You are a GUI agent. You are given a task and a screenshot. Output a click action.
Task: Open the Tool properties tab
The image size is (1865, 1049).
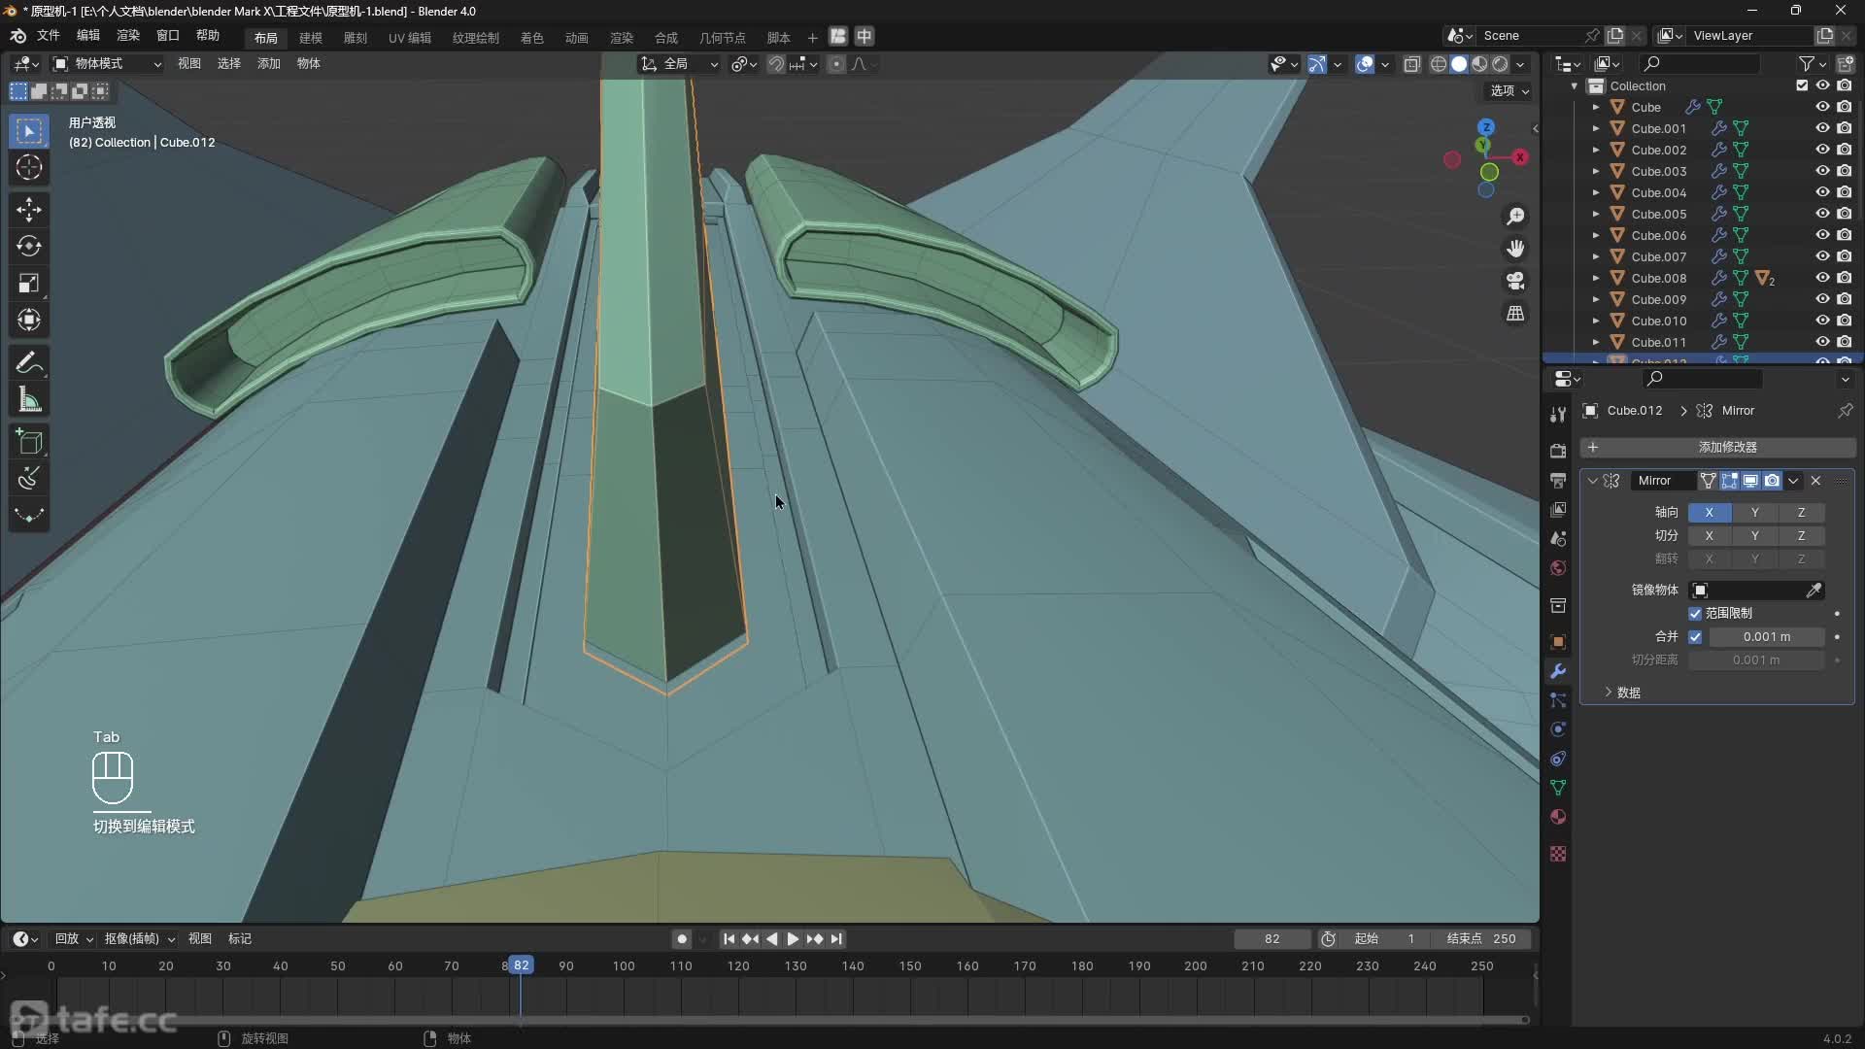click(1558, 414)
